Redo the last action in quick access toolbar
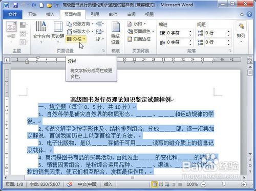Screen dimensions: 256x191 (x=34, y=5)
